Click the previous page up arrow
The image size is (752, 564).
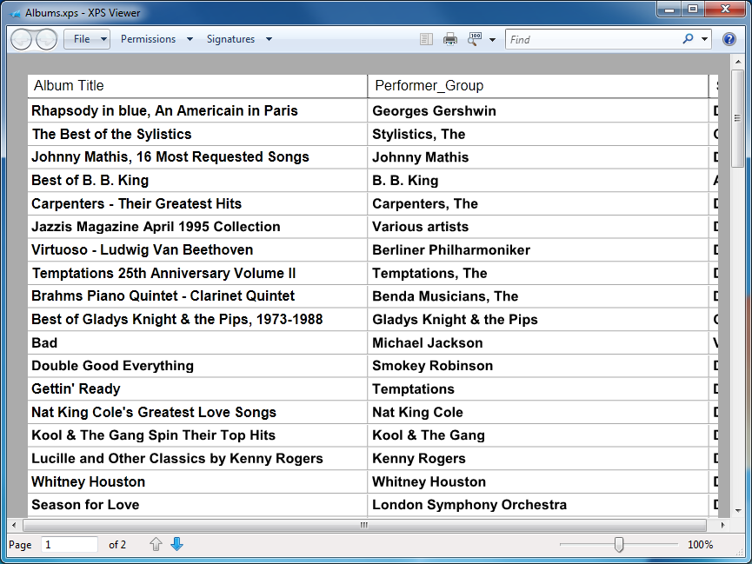coord(156,544)
